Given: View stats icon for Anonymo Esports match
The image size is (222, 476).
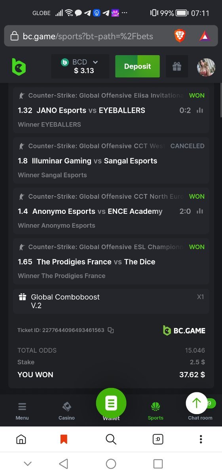Looking at the screenshot, I should [x=200, y=211].
